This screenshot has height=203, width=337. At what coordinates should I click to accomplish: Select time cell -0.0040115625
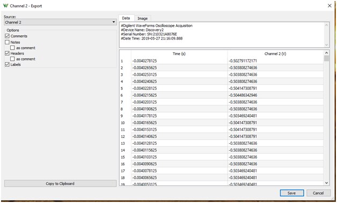click(179, 150)
